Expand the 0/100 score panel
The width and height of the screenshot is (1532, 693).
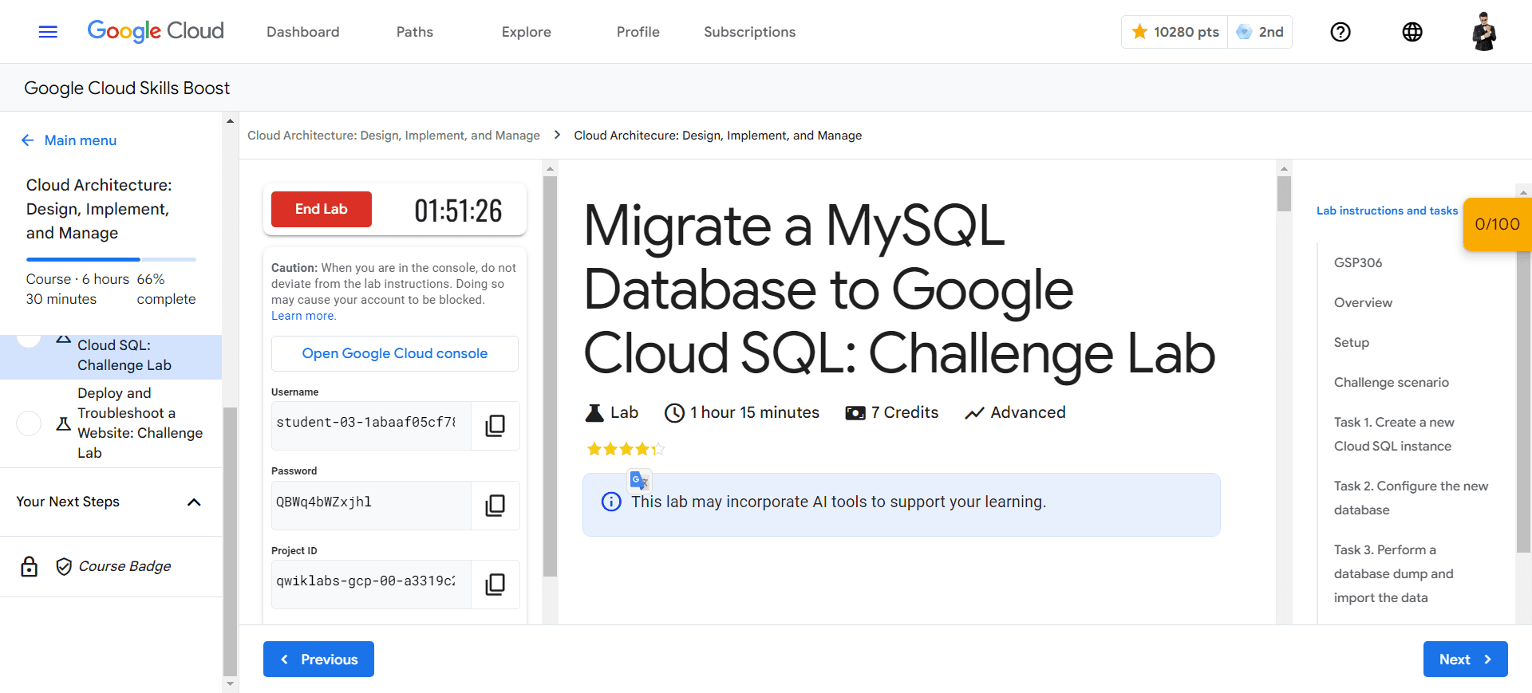tap(1497, 224)
